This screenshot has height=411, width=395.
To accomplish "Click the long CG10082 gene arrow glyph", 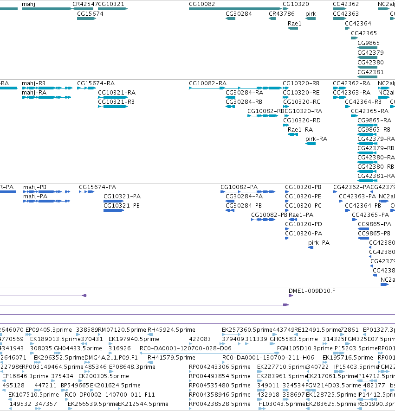I will pyautogui.click(x=235, y=9).
